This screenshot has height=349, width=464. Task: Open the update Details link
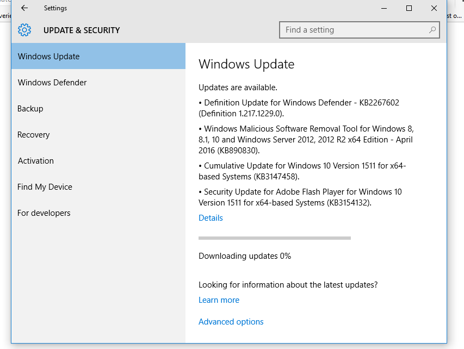pyautogui.click(x=211, y=218)
